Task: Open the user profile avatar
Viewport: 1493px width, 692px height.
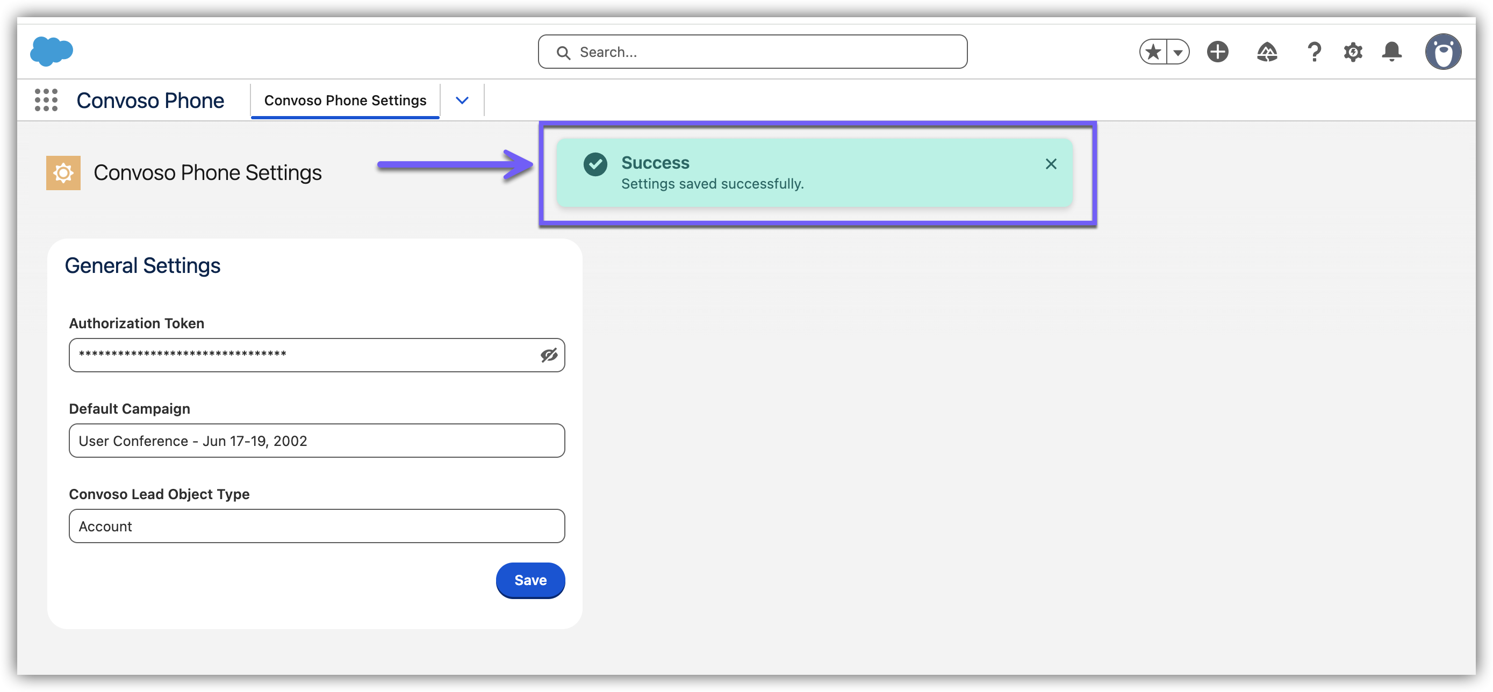Action: pos(1442,52)
